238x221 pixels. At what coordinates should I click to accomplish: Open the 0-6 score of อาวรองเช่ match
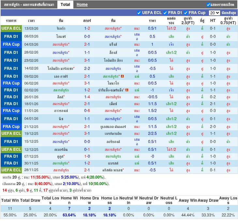point(87,111)
